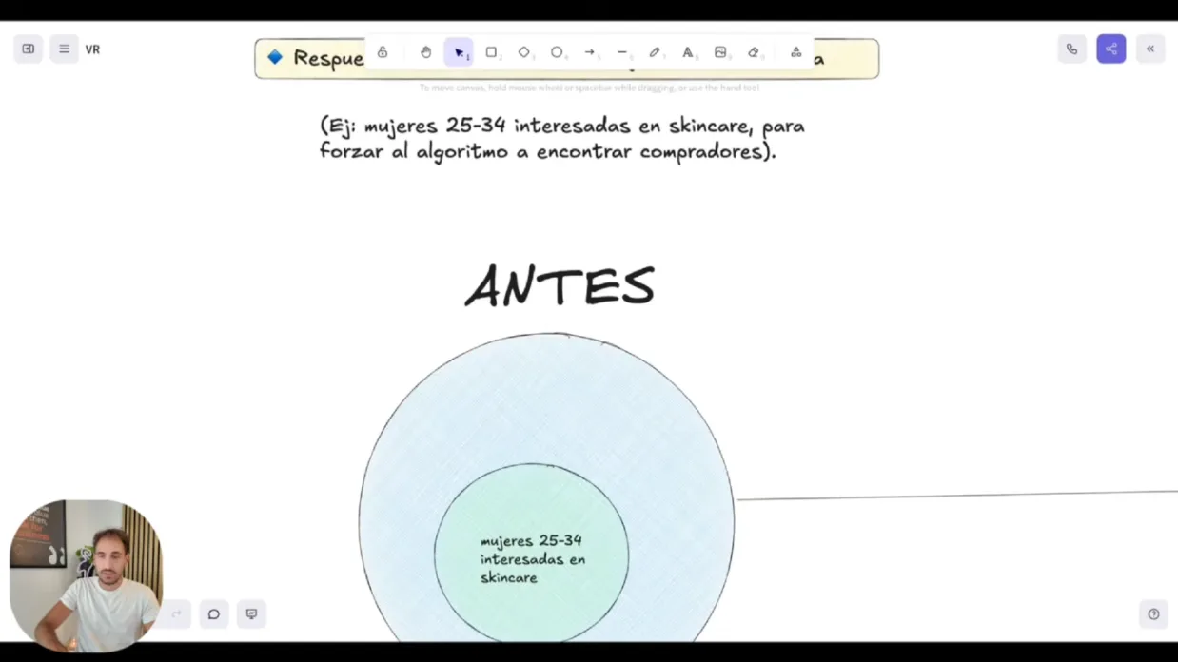
Task: Select the Selection arrow tool
Action: click(459, 52)
